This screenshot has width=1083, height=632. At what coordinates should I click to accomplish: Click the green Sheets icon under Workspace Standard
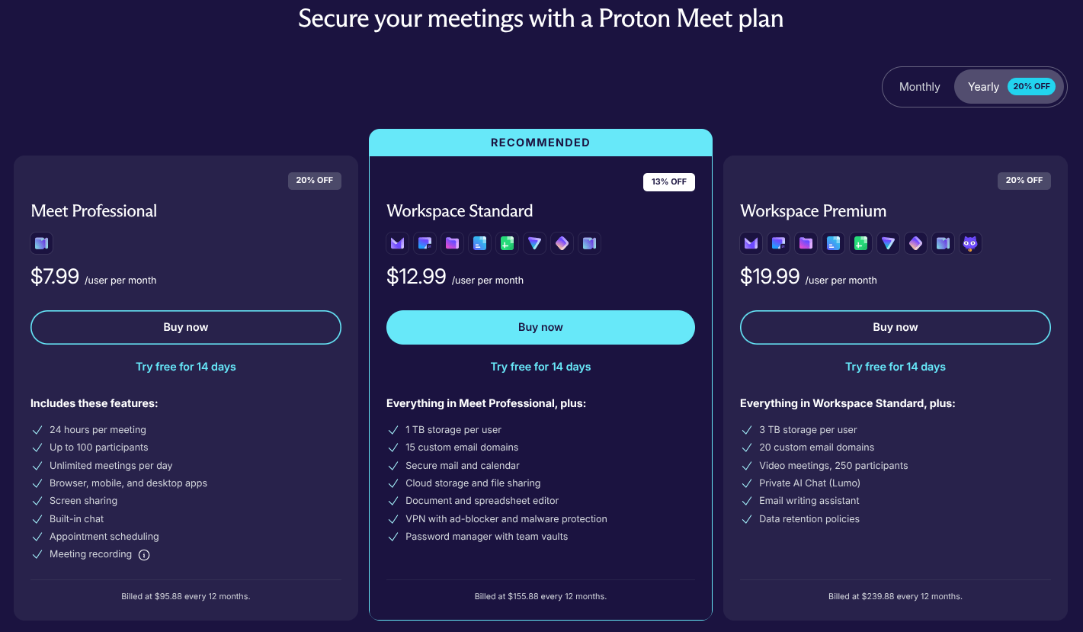[507, 243]
